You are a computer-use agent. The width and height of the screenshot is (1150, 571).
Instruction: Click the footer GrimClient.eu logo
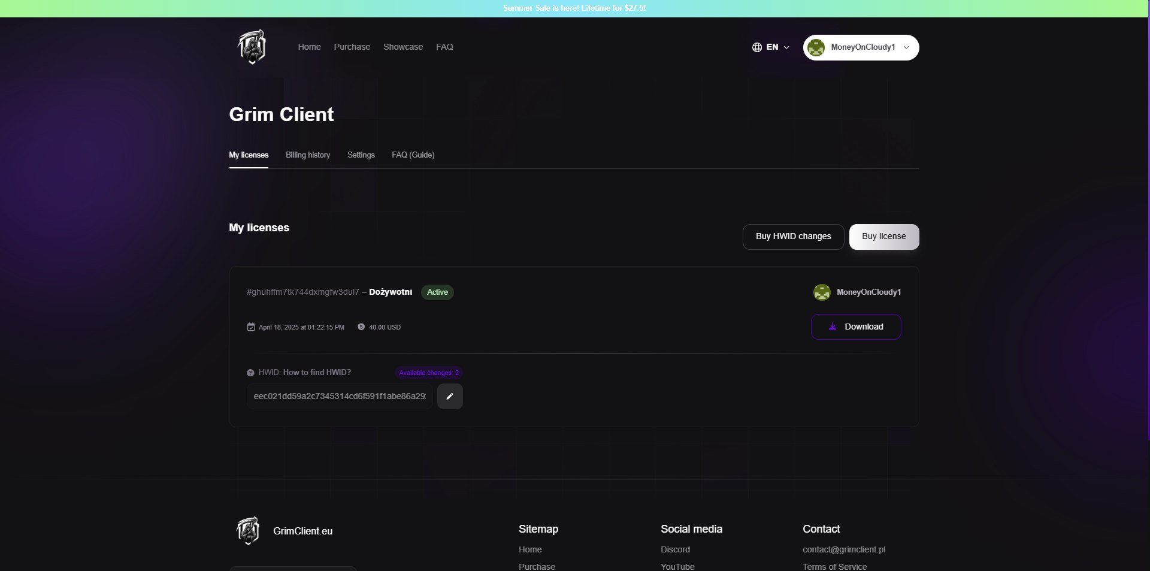(248, 531)
